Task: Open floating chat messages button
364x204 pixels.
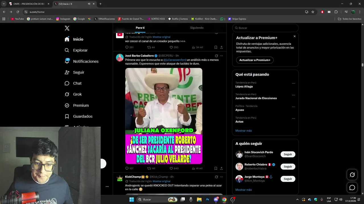Action: [352, 188]
